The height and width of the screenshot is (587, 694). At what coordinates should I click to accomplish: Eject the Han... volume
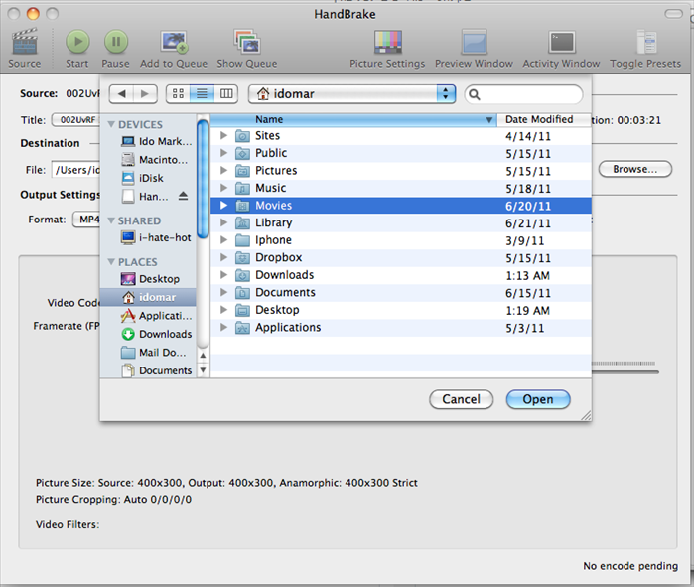tap(184, 196)
